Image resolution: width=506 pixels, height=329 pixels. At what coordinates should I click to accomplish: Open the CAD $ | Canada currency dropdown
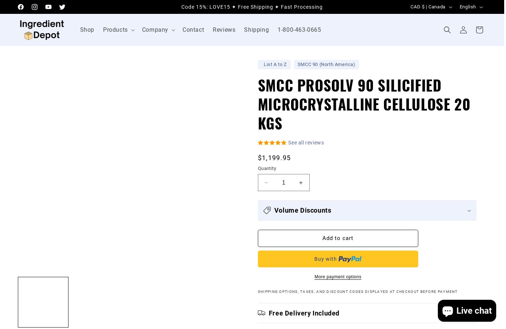click(431, 7)
